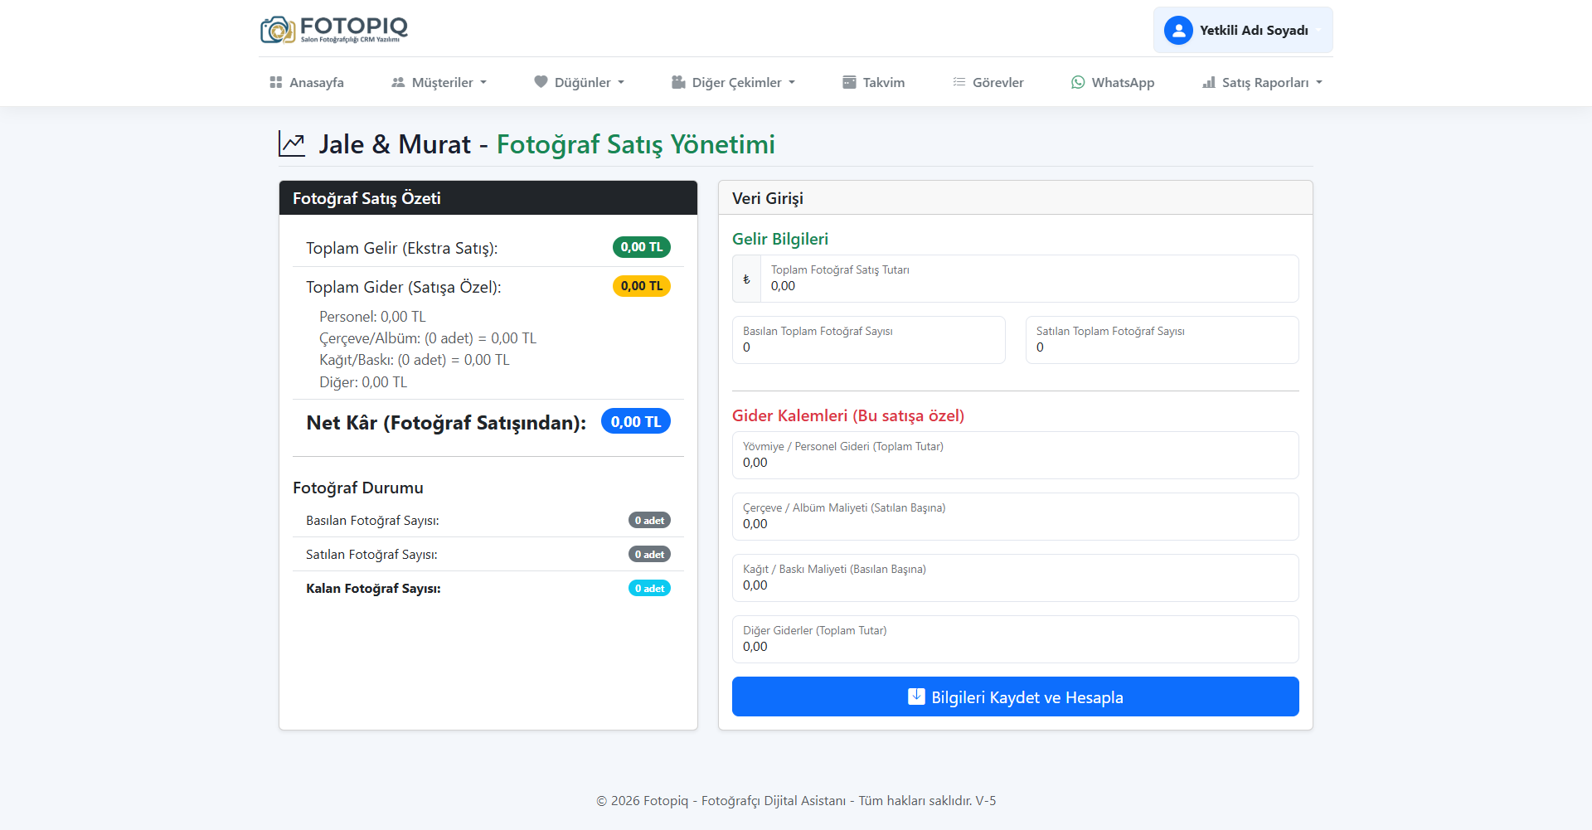Click the Satış Raporları bar chart icon
1592x830 pixels.
[x=1209, y=82]
